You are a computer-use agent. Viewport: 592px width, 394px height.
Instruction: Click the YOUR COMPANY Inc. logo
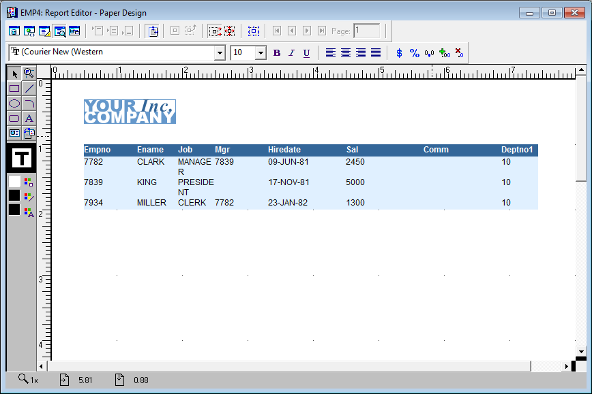130,112
